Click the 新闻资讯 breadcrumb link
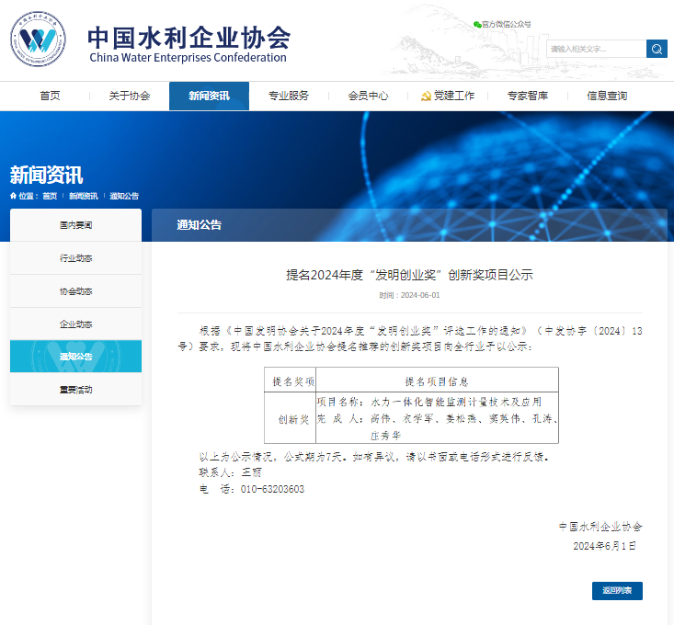The height and width of the screenshot is (625, 674). tap(84, 196)
